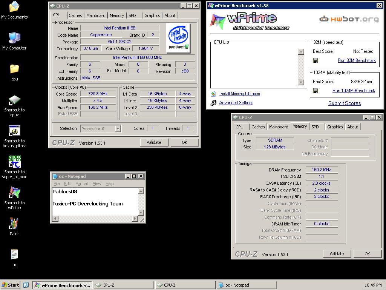
Task: Switch to oc - Notepad in the taskbar
Action: 247,285
